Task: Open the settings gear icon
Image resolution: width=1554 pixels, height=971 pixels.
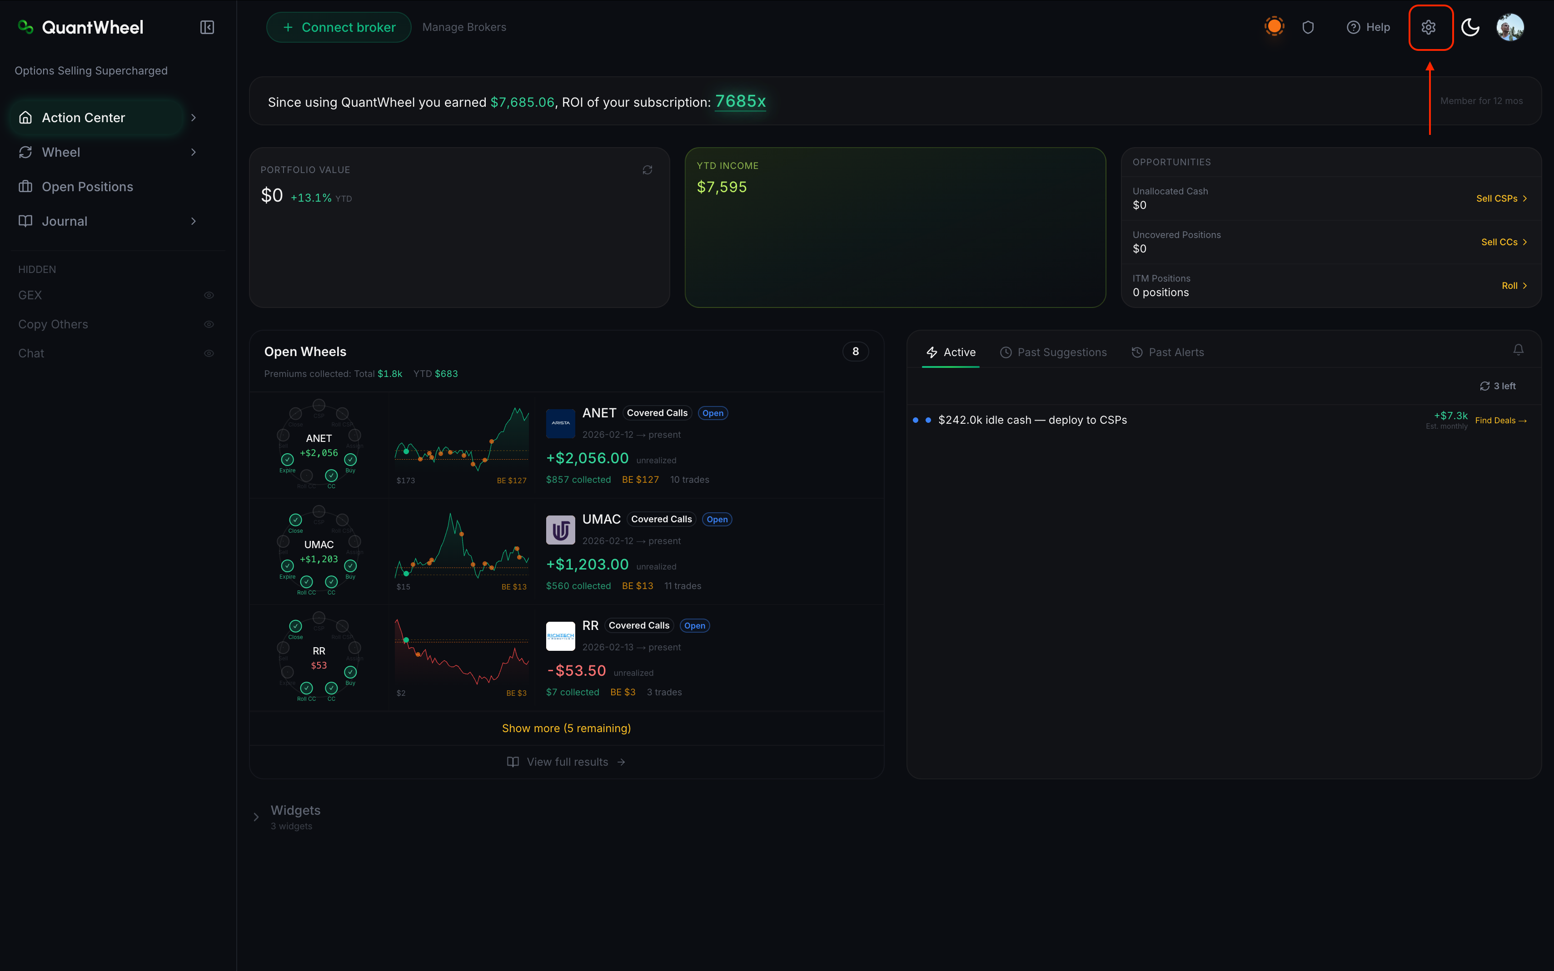Action: click(x=1428, y=27)
